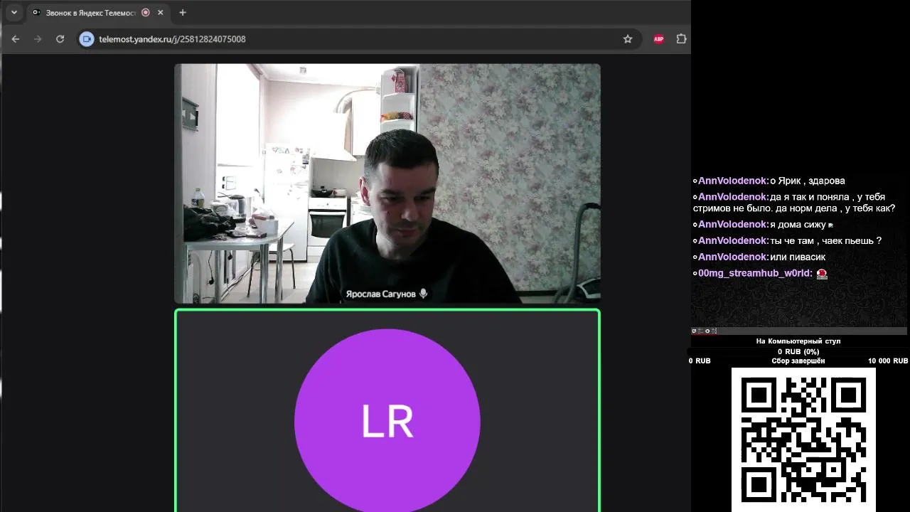Reload the Telemost page
Viewport: 910px width, 512px height.
(x=60, y=39)
